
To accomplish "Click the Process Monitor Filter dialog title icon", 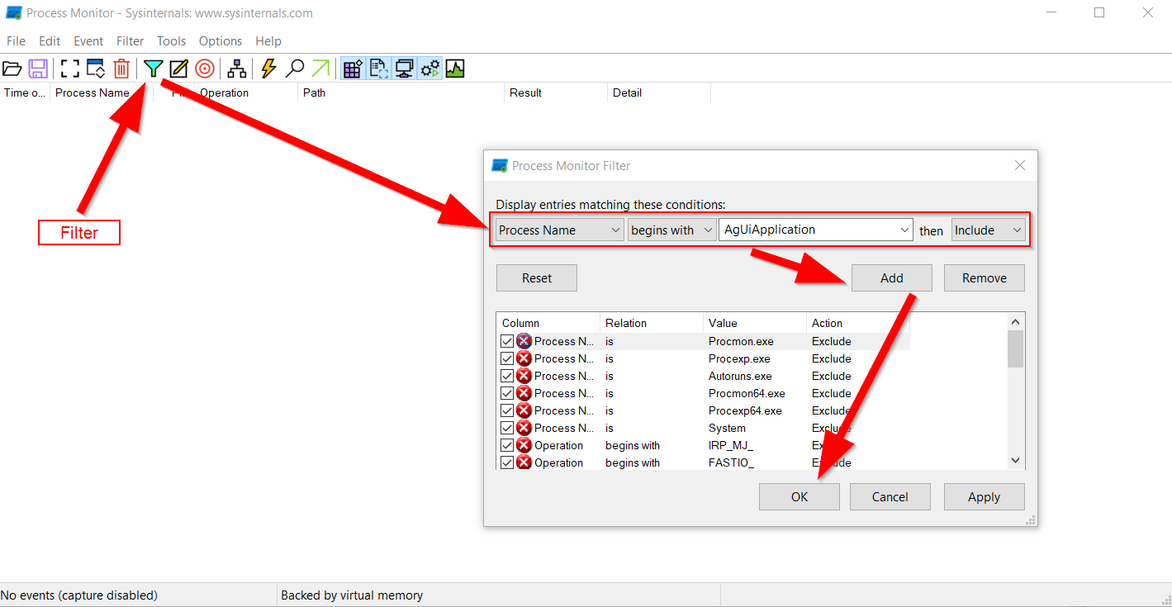I will [x=500, y=165].
